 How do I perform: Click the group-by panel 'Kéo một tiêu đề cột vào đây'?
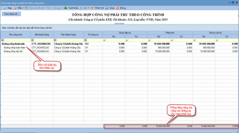pos(119,28)
